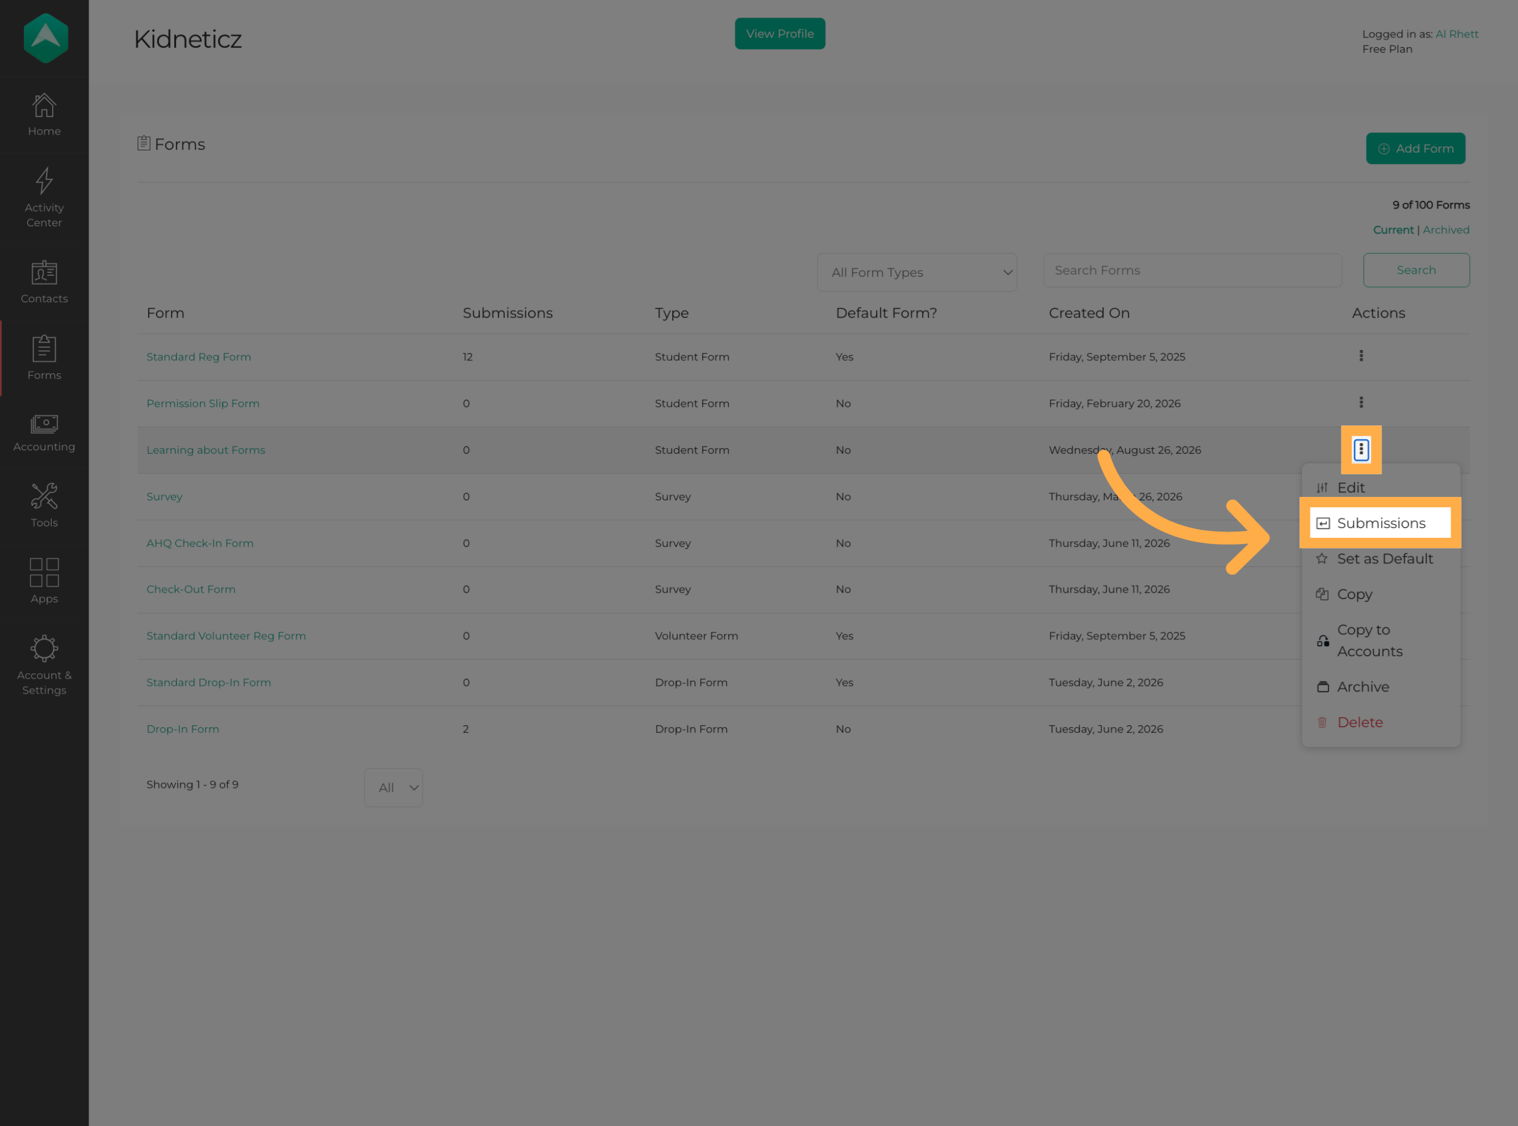Click the Actions column header

(1378, 313)
